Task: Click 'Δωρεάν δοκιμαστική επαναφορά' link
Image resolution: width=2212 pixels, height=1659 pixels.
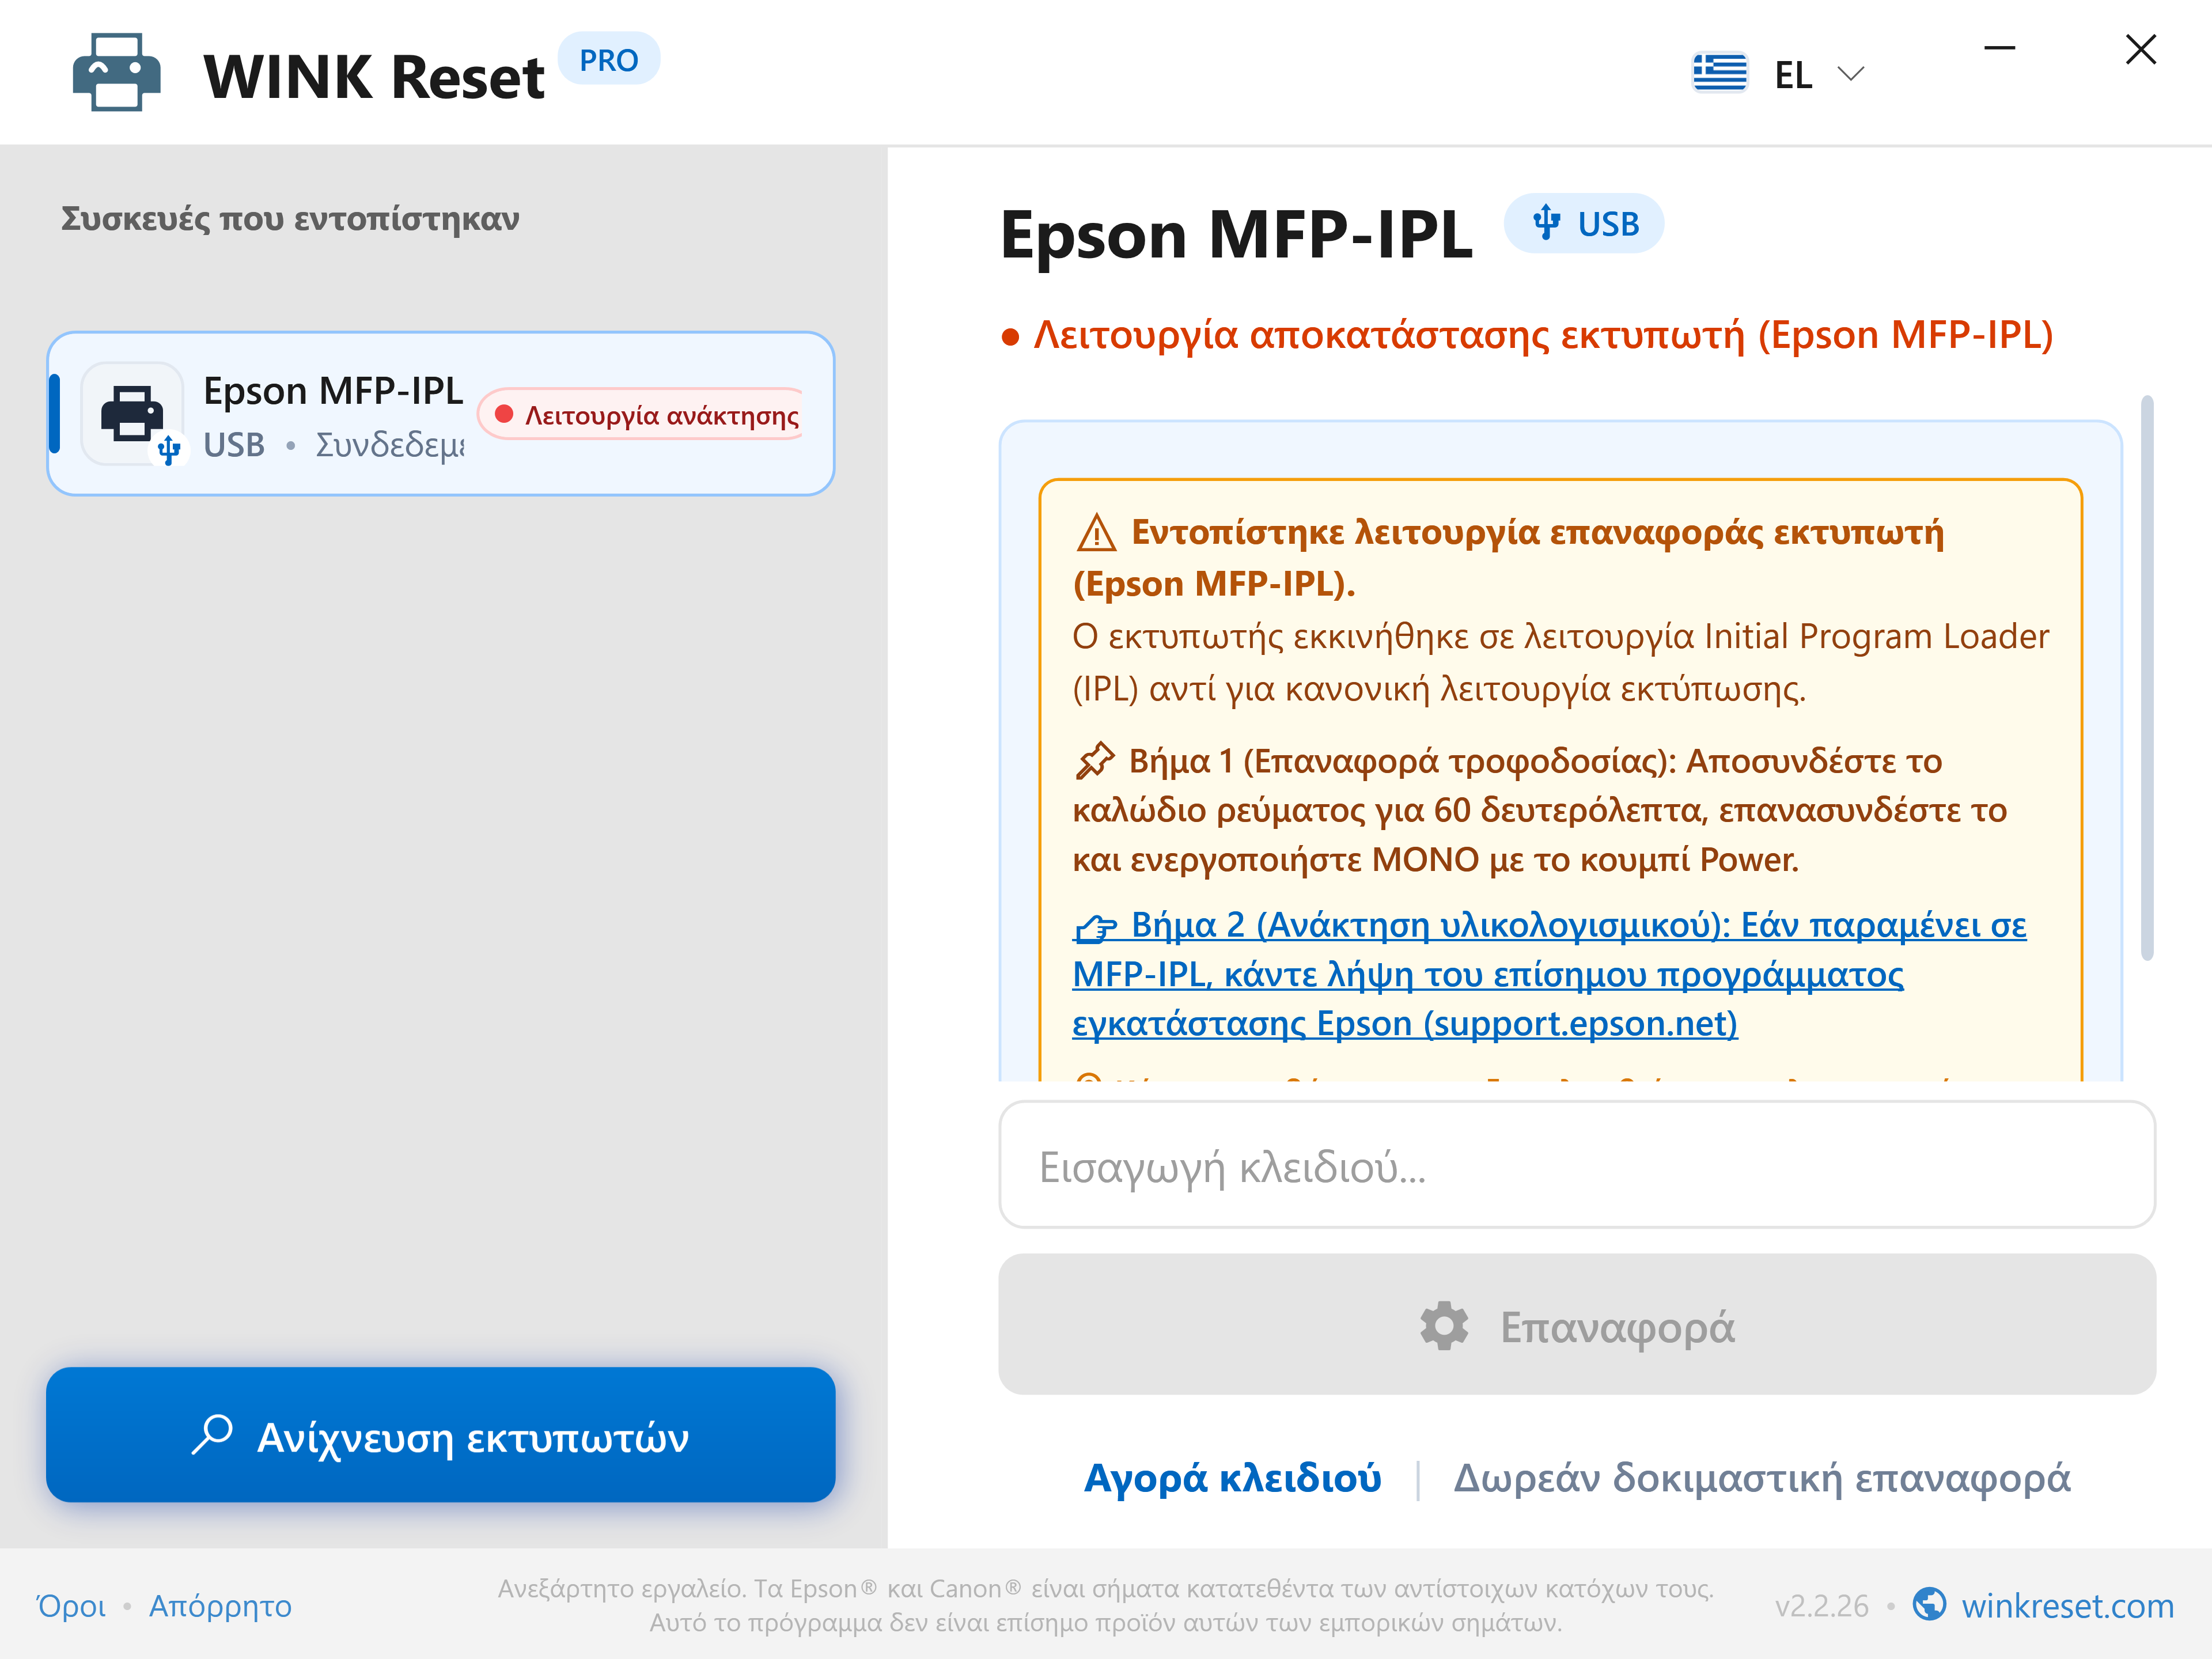Action: pyautogui.click(x=1762, y=1478)
